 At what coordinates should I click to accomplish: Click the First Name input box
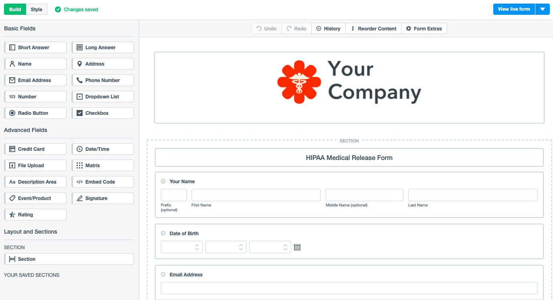[256, 195]
